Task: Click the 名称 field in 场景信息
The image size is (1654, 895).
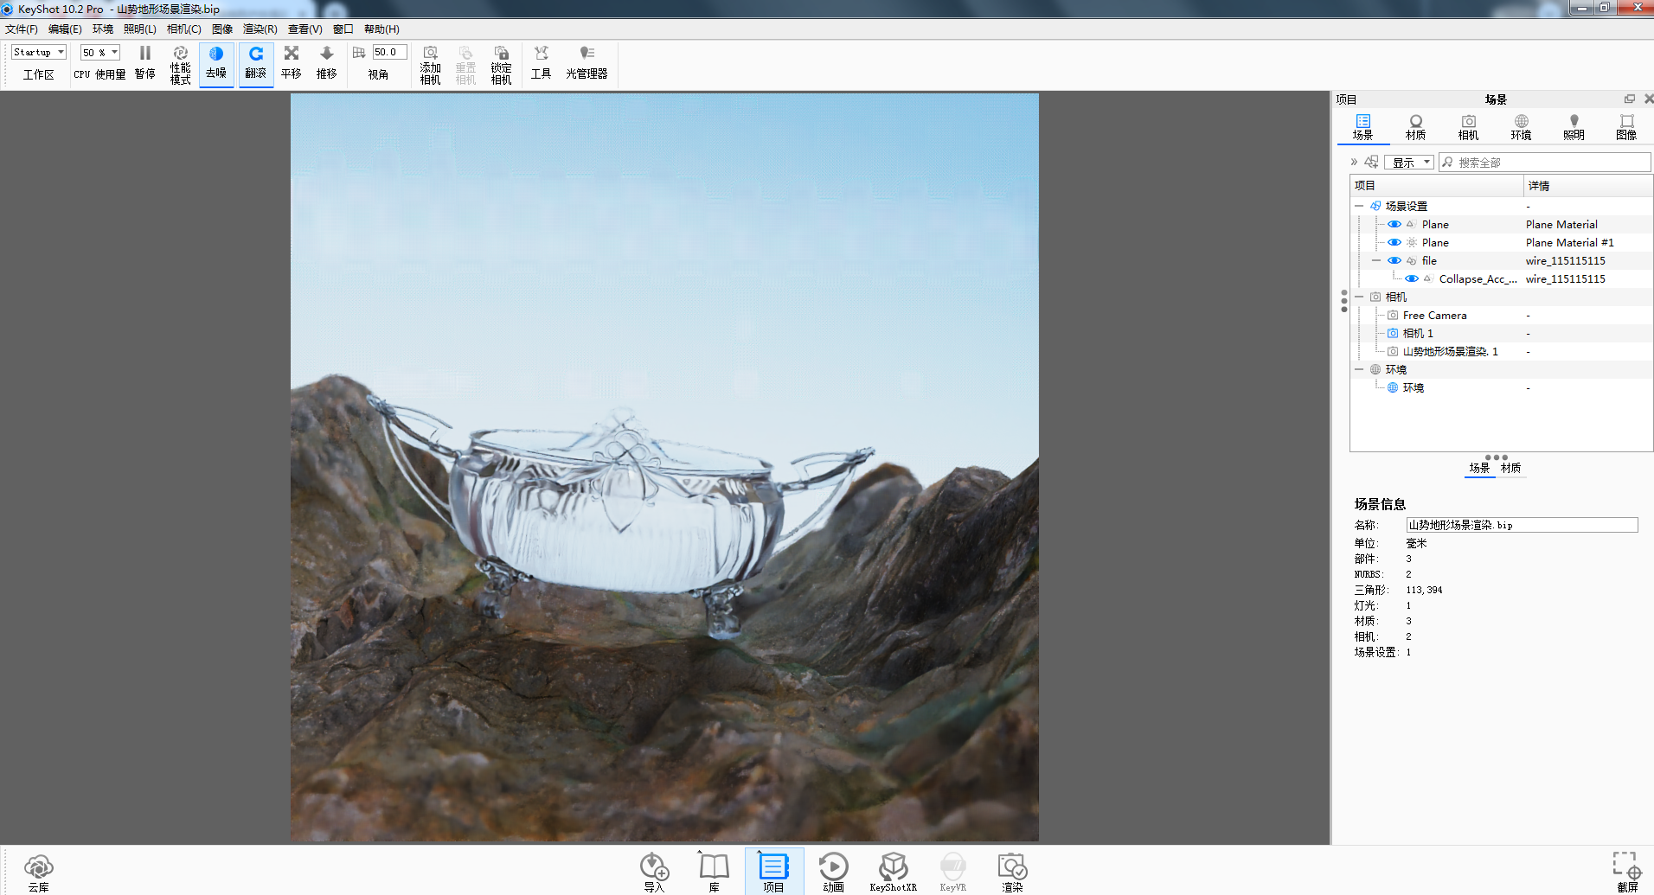Action: [x=1522, y=525]
